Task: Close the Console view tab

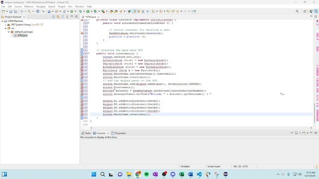Action: coord(108,133)
